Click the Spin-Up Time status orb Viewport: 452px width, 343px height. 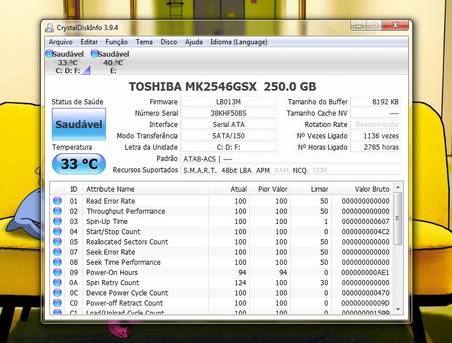(57, 221)
